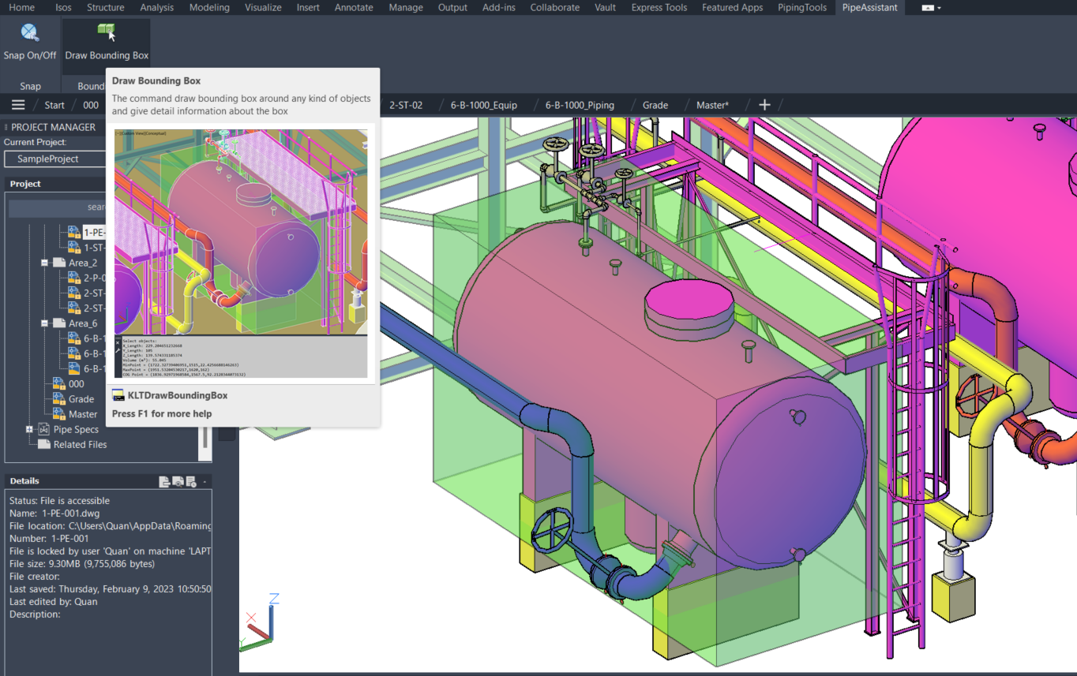Switch to the 6-B-1000_Piping drawing tab

580,105
